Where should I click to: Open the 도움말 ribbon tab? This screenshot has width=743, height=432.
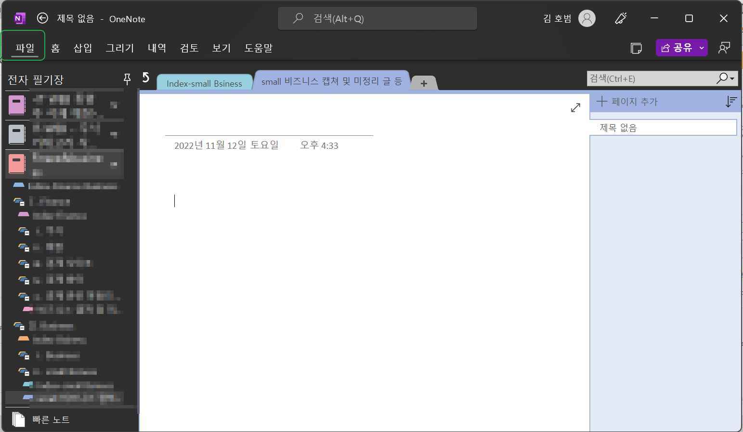tap(259, 48)
